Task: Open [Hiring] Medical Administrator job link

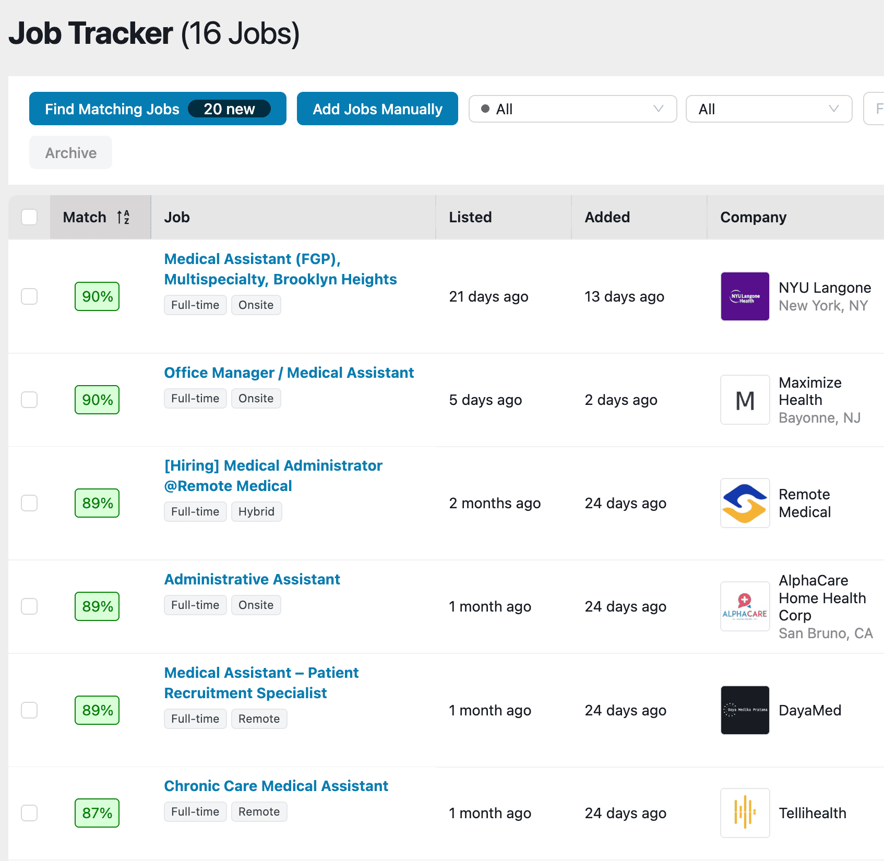Action: tap(273, 476)
